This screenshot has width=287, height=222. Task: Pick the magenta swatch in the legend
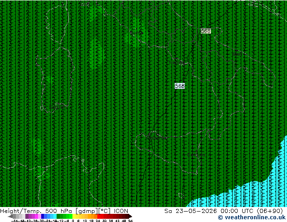tap(36, 216)
